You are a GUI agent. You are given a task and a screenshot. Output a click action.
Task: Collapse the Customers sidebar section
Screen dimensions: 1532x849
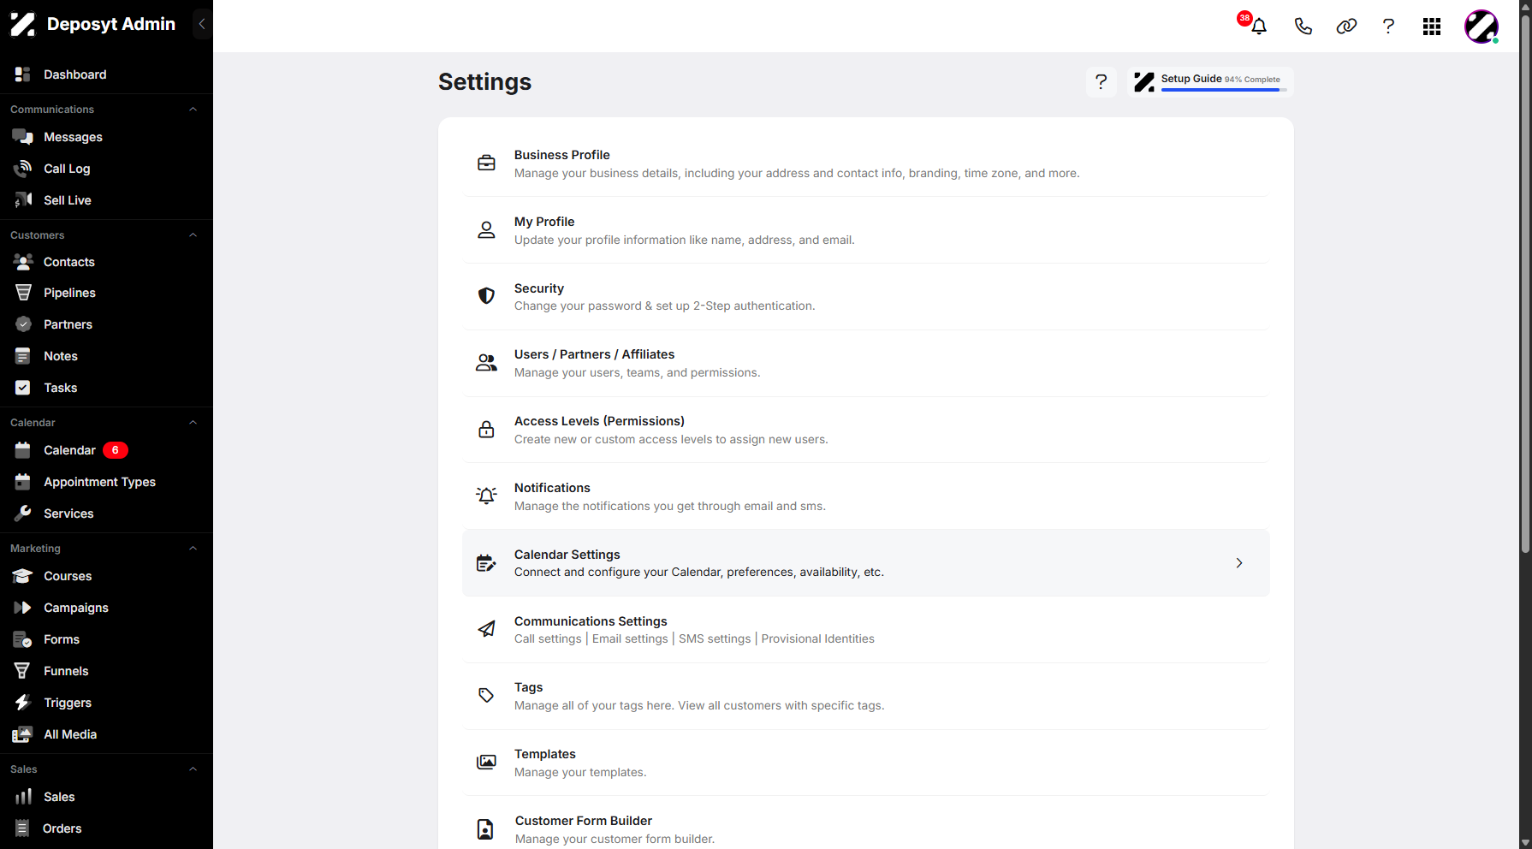click(x=193, y=235)
